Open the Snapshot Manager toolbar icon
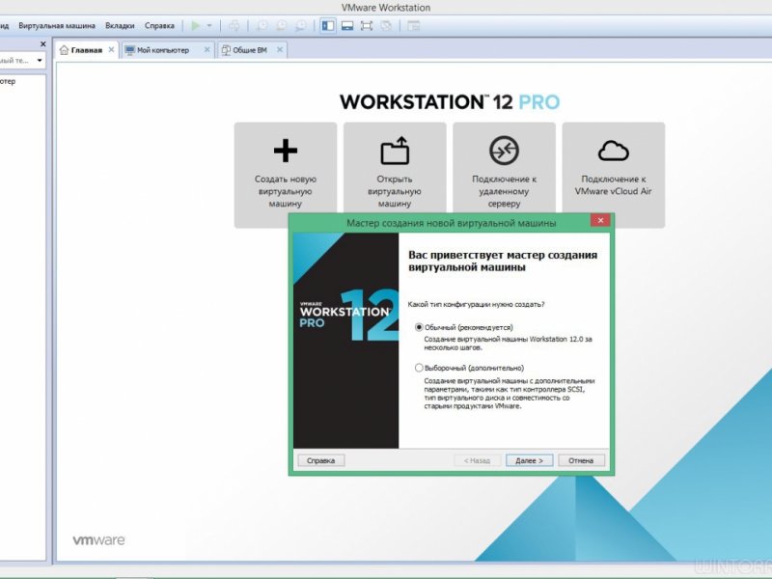The height and width of the screenshot is (579, 772). (x=300, y=26)
